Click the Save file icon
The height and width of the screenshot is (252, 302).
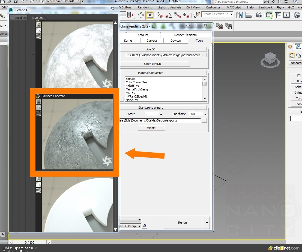click(16, 1)
